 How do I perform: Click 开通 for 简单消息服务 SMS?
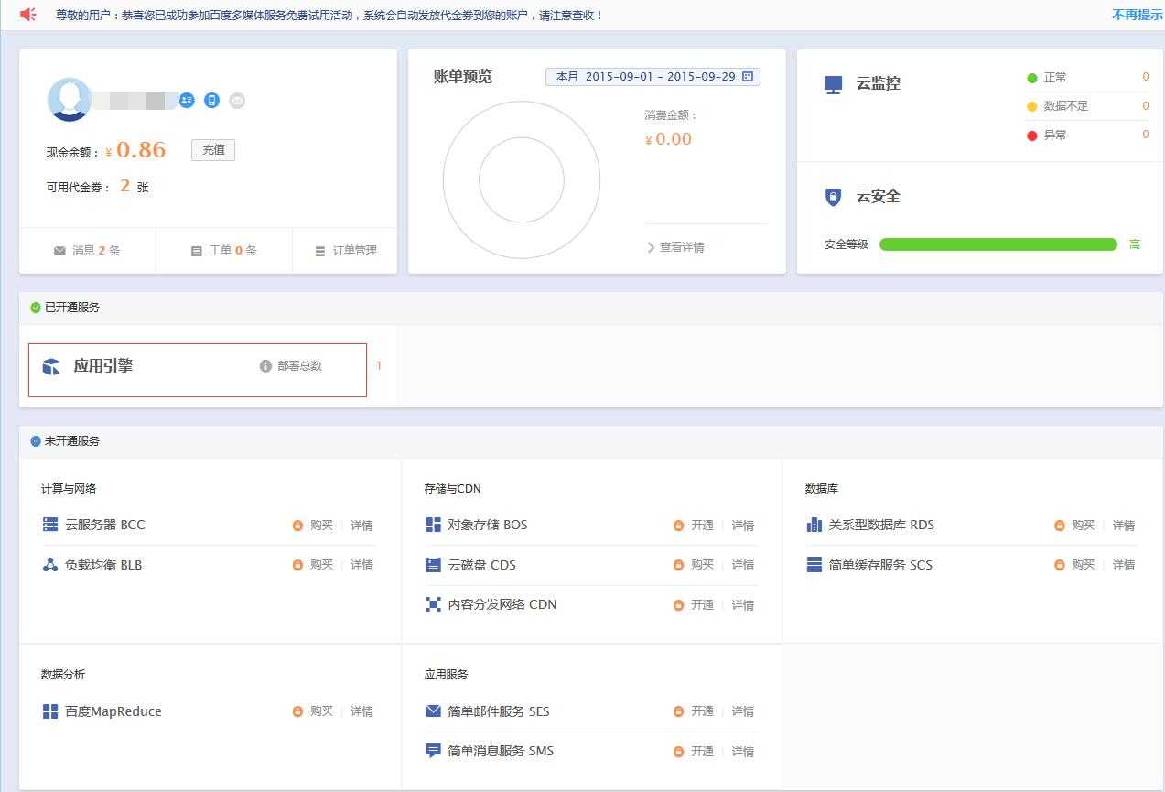click(x=702, y=752)
